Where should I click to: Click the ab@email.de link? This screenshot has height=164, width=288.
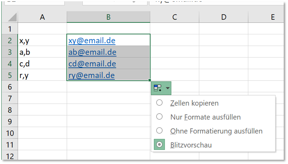click(x=92, y=52)
